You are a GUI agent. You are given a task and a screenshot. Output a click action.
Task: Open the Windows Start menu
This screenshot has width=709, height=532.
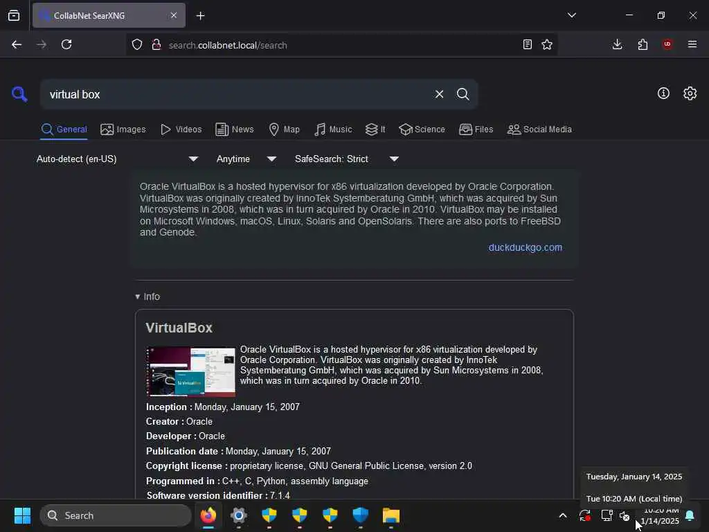(x=22, y=515)
